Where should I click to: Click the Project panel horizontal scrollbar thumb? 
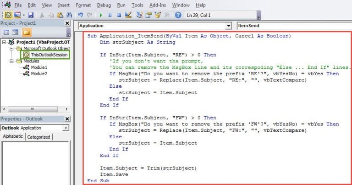click(x=33, y=109)
